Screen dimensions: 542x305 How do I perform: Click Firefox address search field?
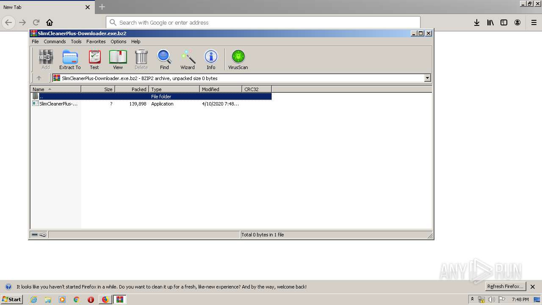pos(263,22)
